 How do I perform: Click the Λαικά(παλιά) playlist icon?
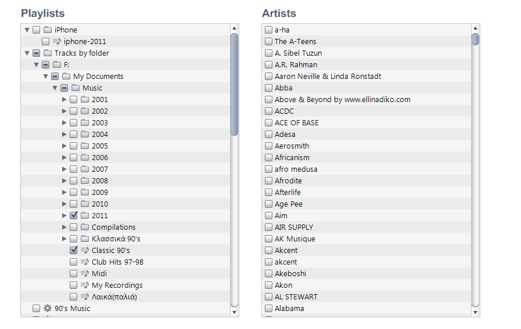point(85,297)
